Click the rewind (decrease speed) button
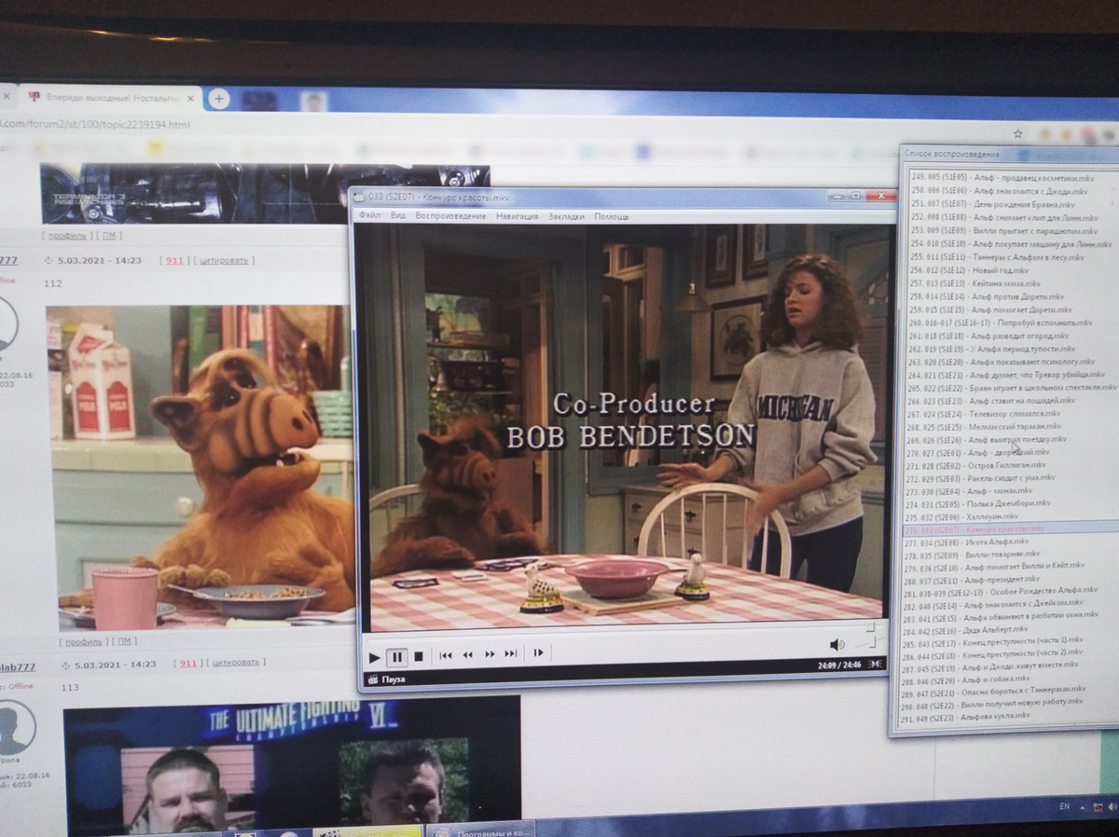Image resolution: width=1119 pixels, height=837 pixels. pos(468,654)
